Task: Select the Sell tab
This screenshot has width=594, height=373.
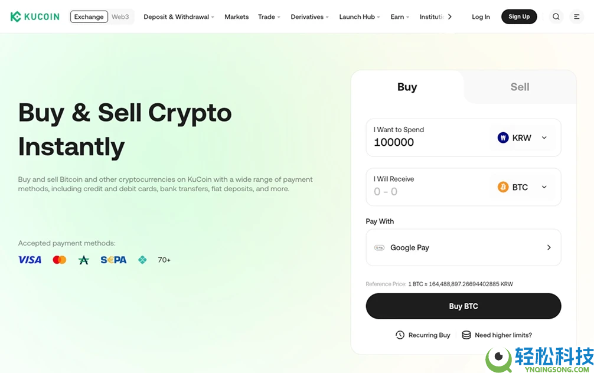Action: point(520,87)
